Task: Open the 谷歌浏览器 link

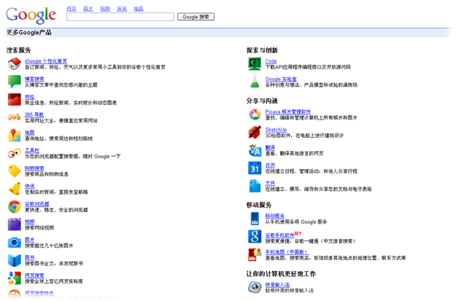Action: coord(37,204)
